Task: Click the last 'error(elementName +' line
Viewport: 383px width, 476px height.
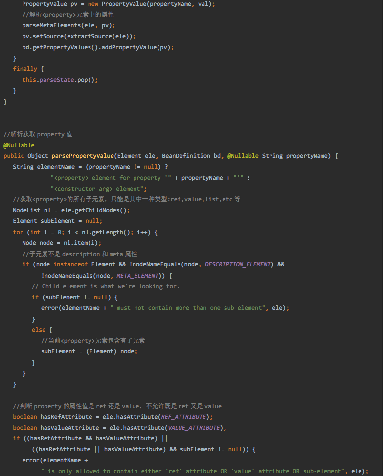Action: [55, 460]
